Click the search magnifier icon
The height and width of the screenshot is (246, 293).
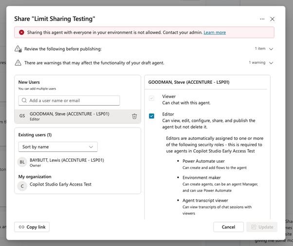coord(24,100)
